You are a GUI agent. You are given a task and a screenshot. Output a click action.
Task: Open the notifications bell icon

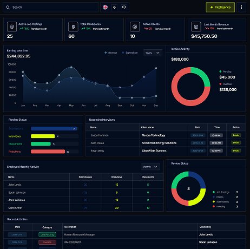tap(114, 7)
